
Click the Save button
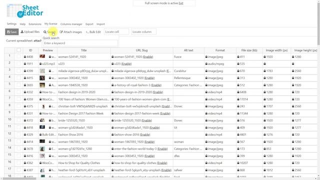[12, 32]
